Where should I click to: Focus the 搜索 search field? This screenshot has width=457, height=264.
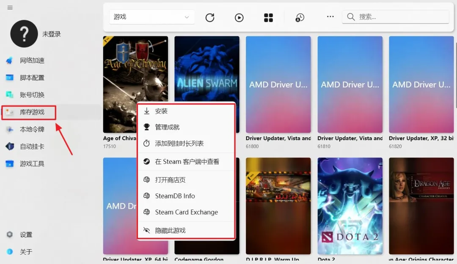tap(396, 17)
